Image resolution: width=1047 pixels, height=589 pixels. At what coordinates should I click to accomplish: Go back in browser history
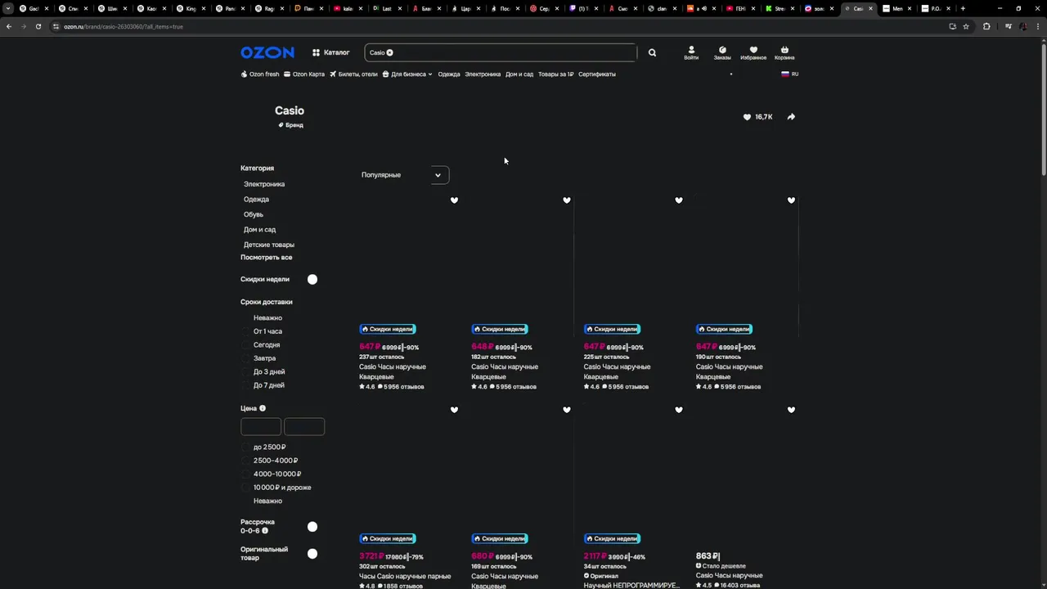pyautogui.click(x=8, y=26)
